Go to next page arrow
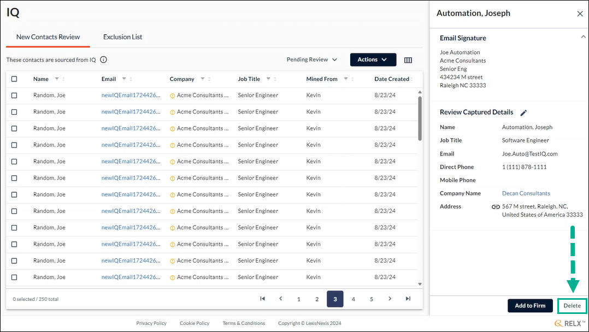The height and width of the screenshot is (332, 589). pyautogui.click(x=390, y=299)
